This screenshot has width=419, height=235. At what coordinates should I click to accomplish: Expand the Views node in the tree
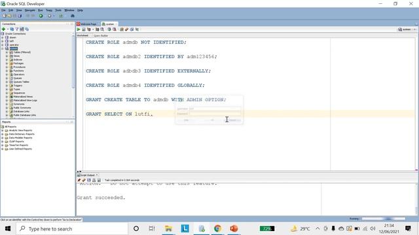point(7,56)
